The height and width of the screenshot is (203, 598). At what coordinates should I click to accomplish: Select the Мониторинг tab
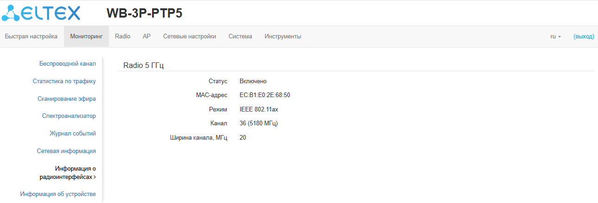pos(86,37)
